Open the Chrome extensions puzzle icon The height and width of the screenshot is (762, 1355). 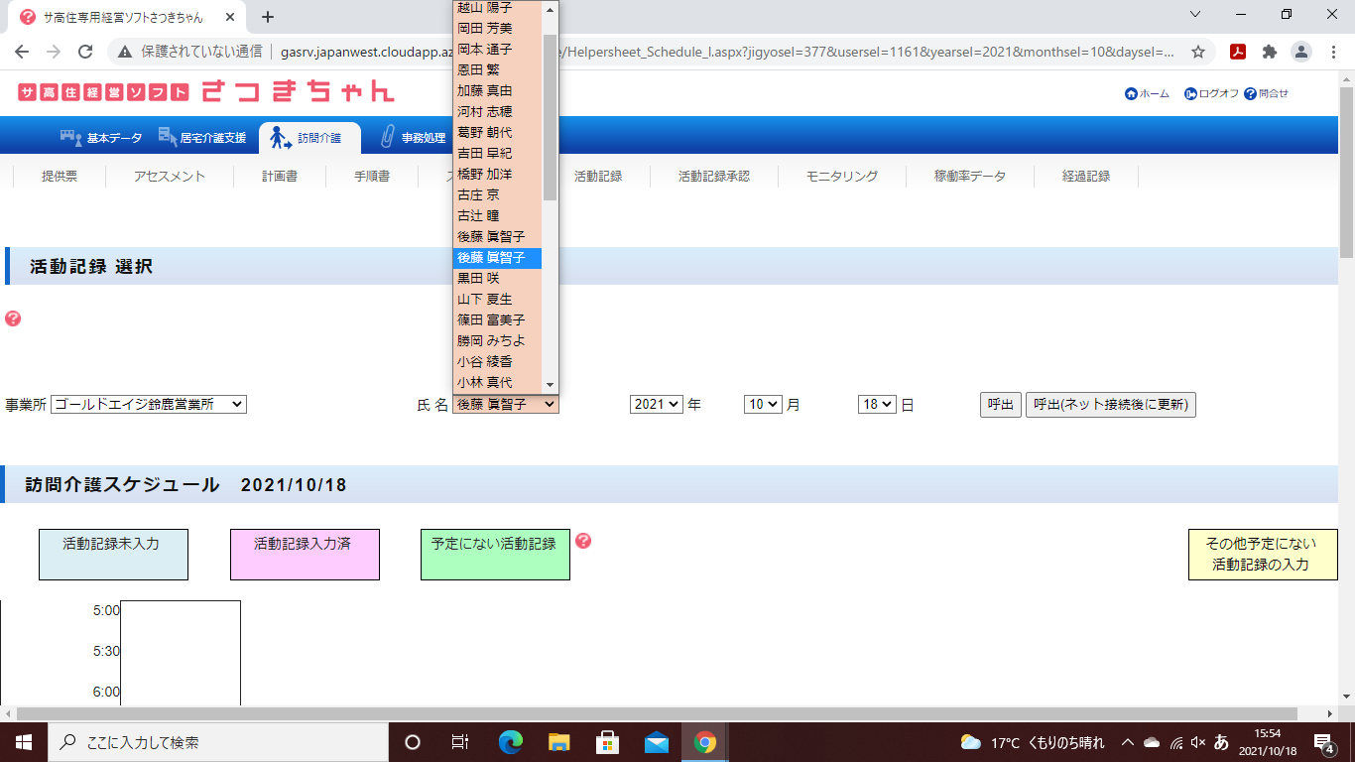1269,52
